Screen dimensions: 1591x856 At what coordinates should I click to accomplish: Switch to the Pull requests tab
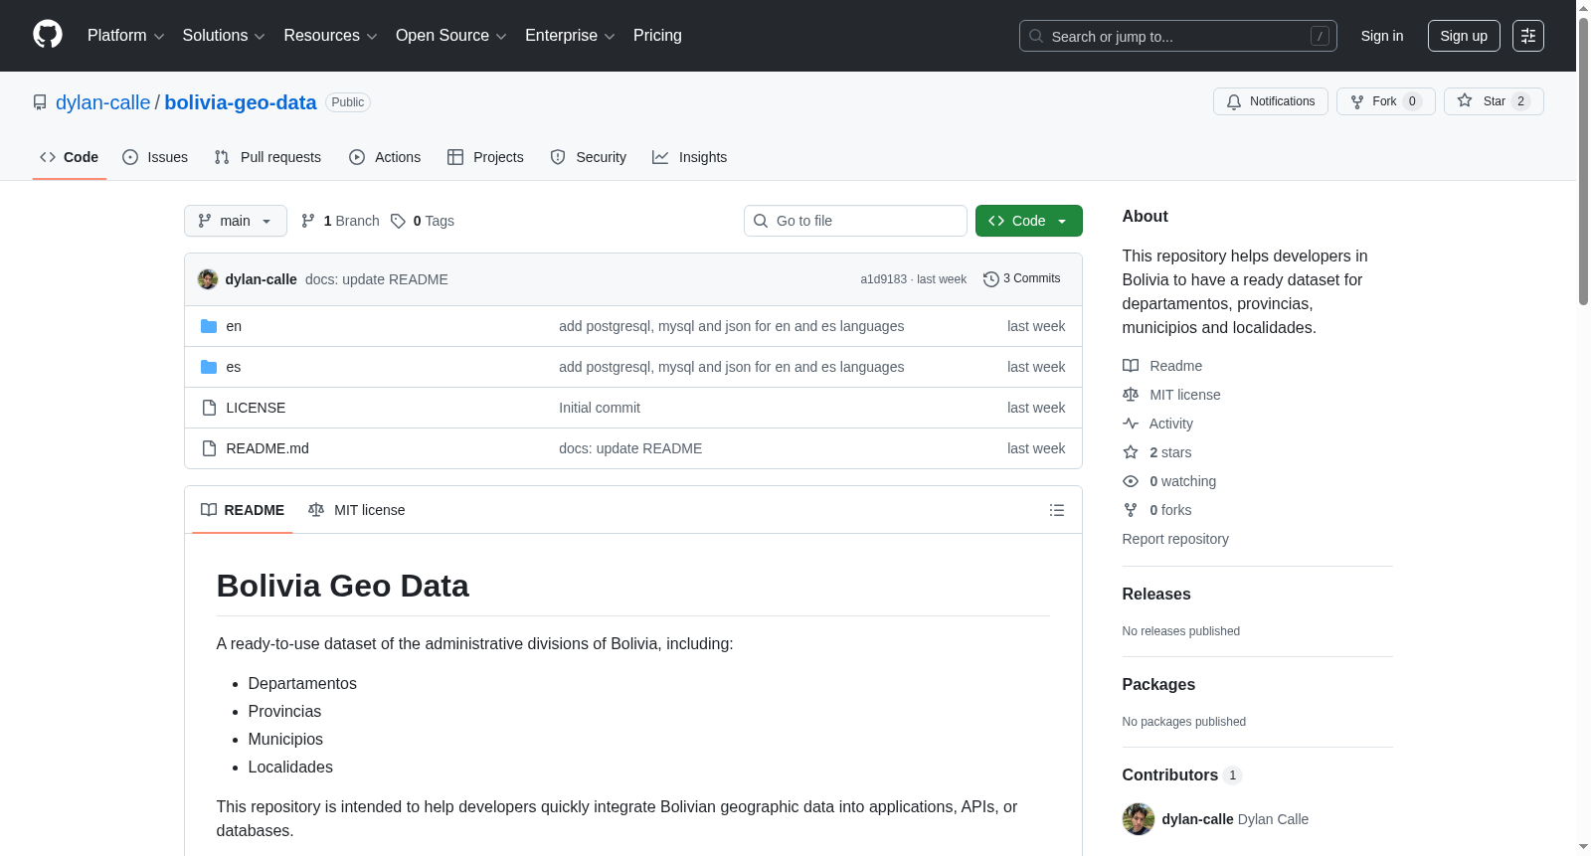coord(267,157)
